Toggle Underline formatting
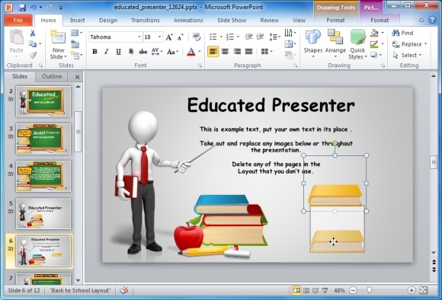This screenshot has height=300, width=442. (118, 52)
